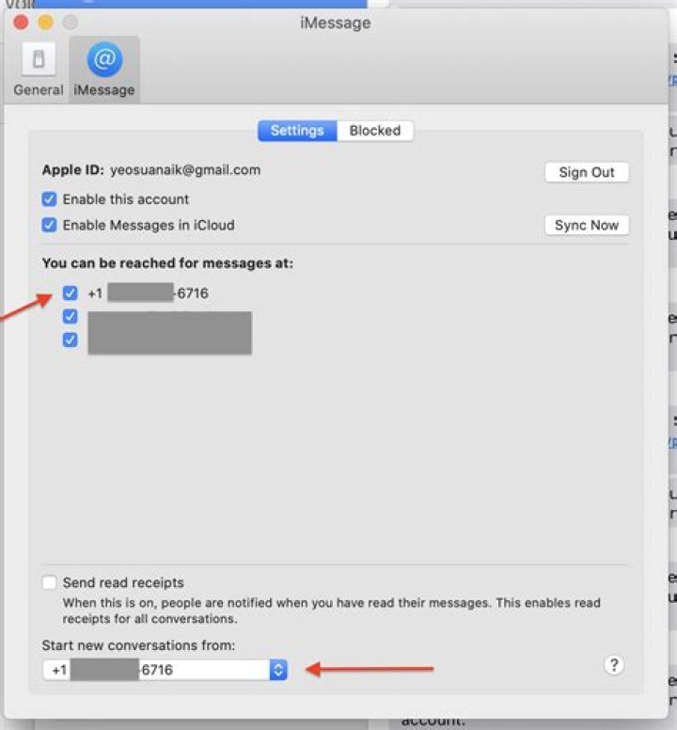This screenshot has width=677, height=730.
Task: Click the help question mark button
Action: pos(614,665)
